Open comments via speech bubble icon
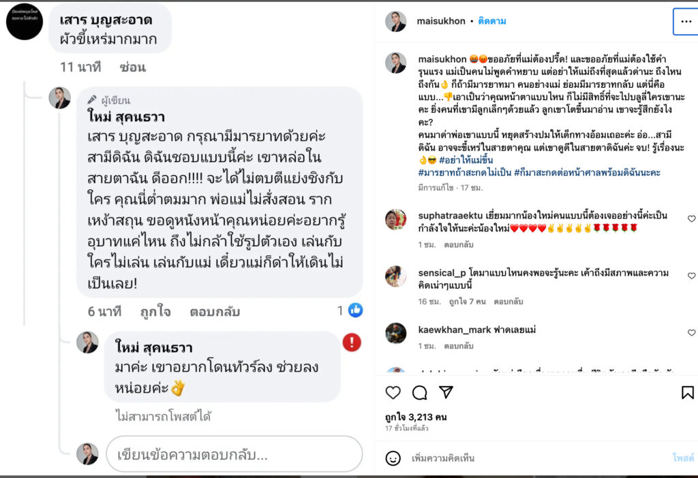Screen dimensions: 698x478 (x=419, y=392)
